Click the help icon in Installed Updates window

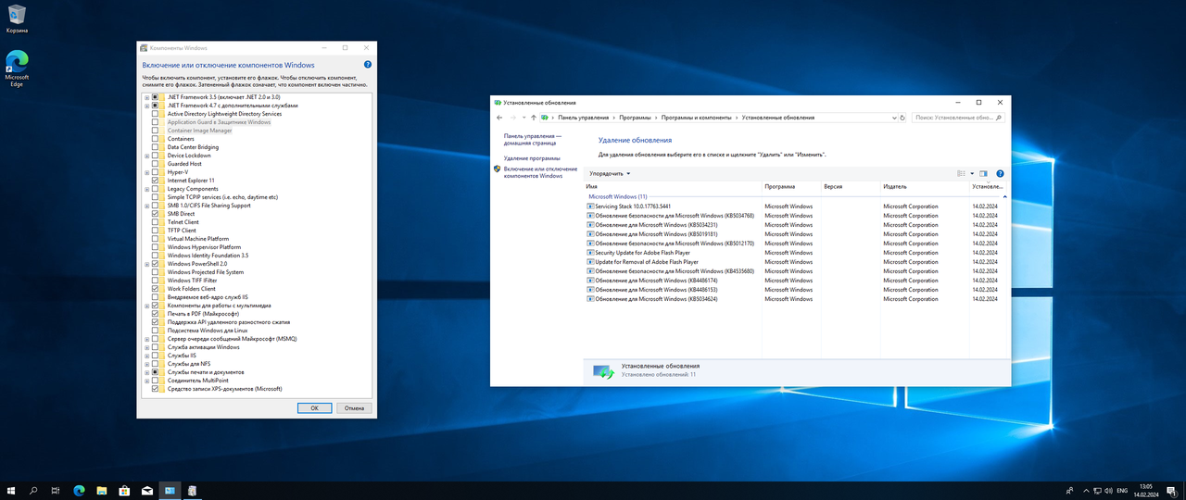pyautogui.click(x=1000, y=173)
